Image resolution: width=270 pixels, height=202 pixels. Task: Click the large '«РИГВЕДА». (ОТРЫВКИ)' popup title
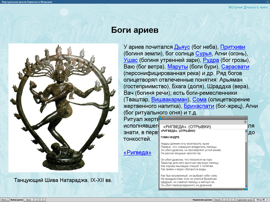pyautogui.click(x=187, y=127)
